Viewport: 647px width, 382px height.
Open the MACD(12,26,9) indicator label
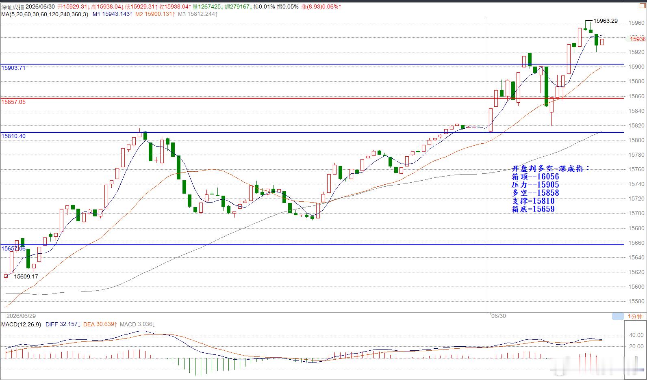(x=21, y=324)
